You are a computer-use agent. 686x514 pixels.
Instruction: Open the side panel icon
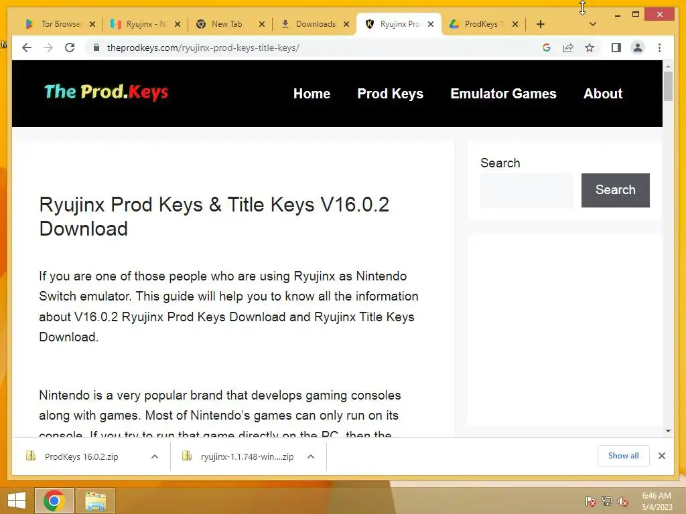click(x=616, y=48)
